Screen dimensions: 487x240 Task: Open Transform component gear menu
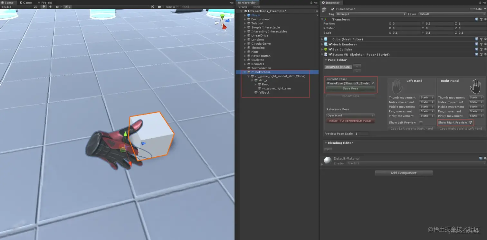click(x=485, y=19)
